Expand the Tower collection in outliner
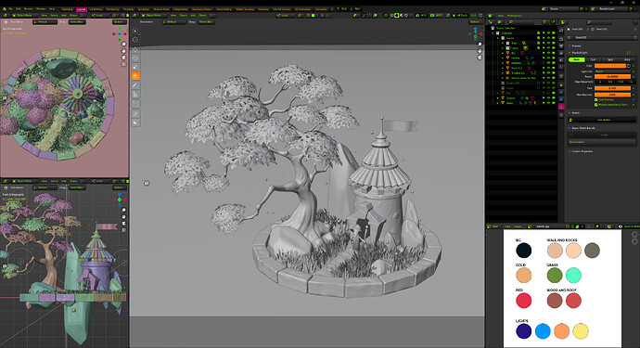The height and width of the screenshot is (348, 640). click(498, 103)
